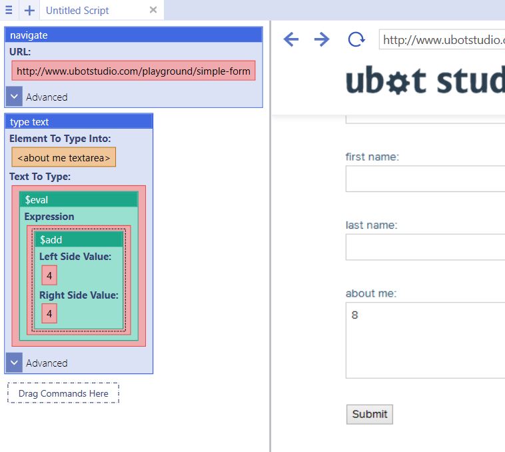505x452 pixels.
Task: Close the Untitled Script tab
Action: point(153,10)
